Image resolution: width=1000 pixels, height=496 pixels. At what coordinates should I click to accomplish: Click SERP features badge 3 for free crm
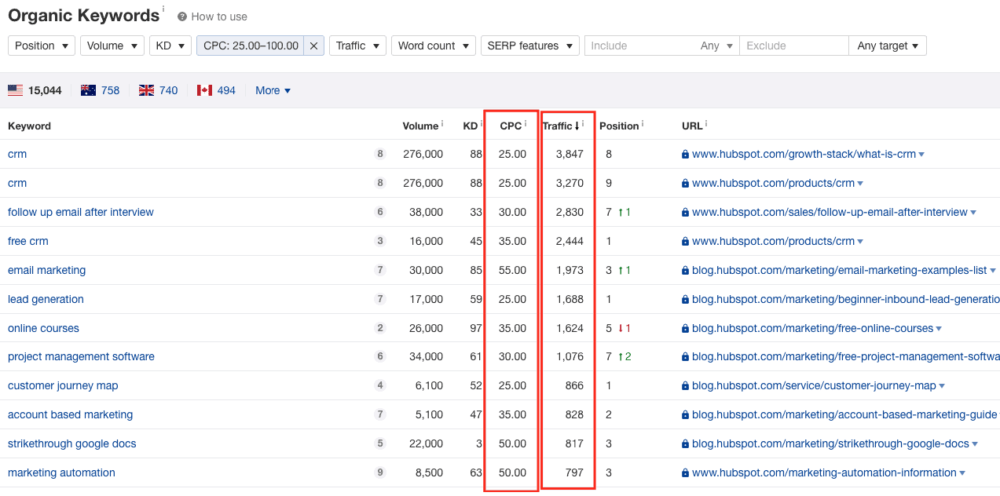[x=380, y=241]
